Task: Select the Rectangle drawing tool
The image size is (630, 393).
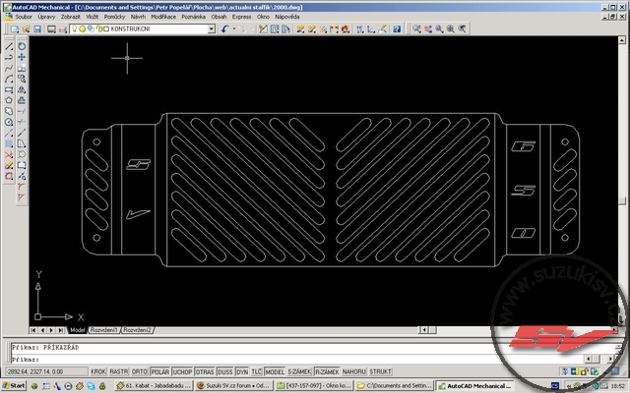Action: (x=9, y=89)
